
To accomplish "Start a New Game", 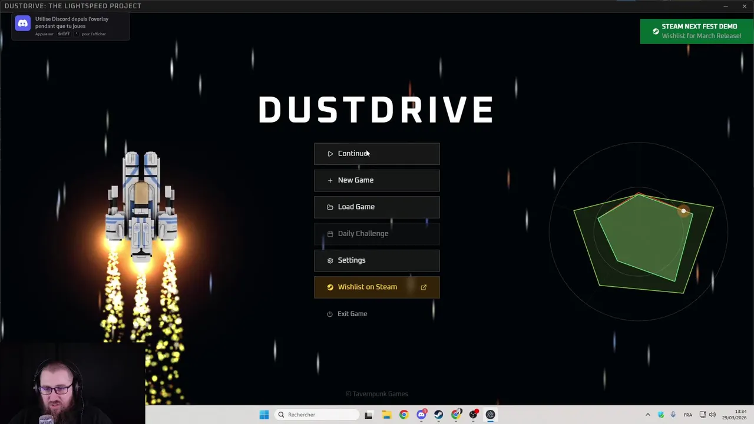I will [377, 180].
